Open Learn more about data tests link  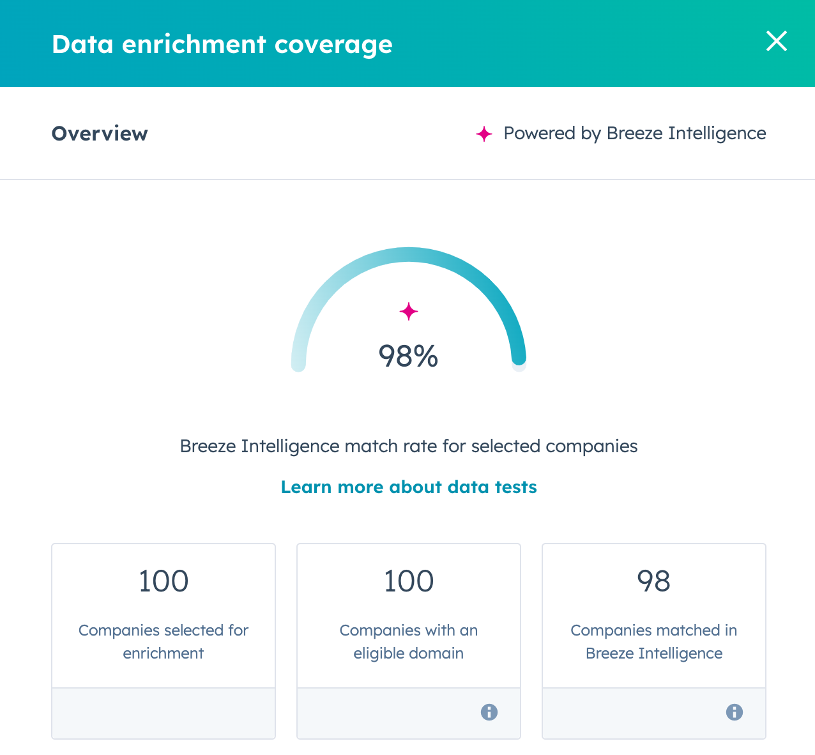pyautogui.click(x=409, y=487)
